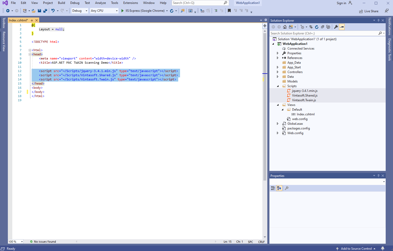The image size is (393, 251).
Task: Start debugging with the green play icon
Action: click(x=122, y=11)
